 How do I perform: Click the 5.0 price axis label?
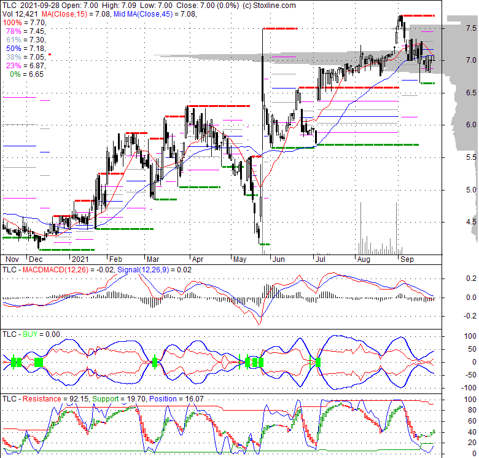pos(471,190)
